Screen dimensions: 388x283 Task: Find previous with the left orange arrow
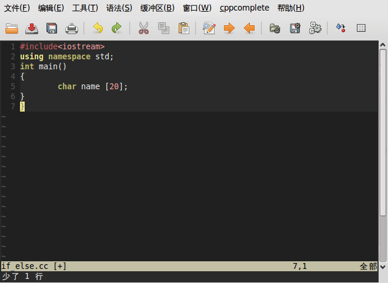pyautogui.click(x=249, y=28)
